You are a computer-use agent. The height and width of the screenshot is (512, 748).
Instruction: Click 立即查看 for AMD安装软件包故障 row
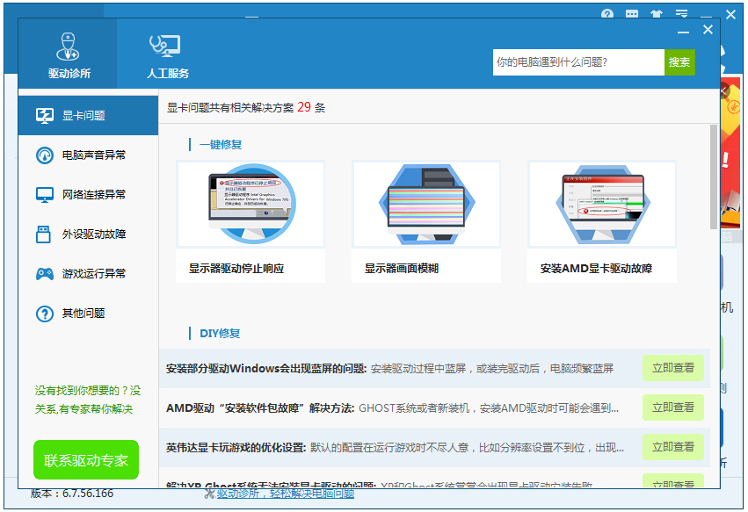pyautogui.click(x=672, y=407)
